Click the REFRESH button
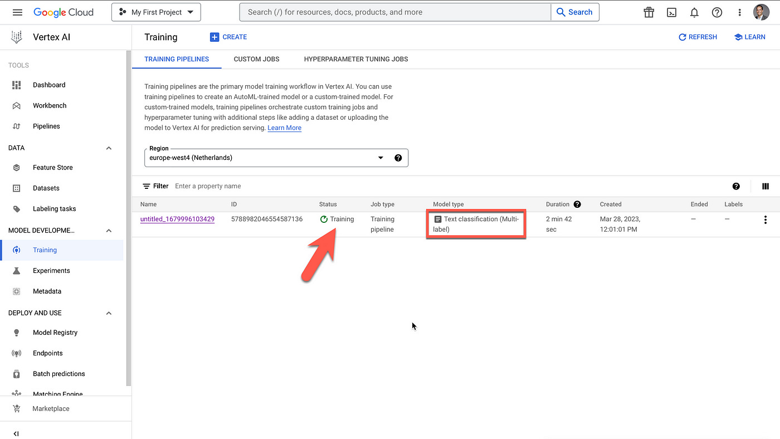The height and width of the screenshot is (439, 780). [698, 37]
